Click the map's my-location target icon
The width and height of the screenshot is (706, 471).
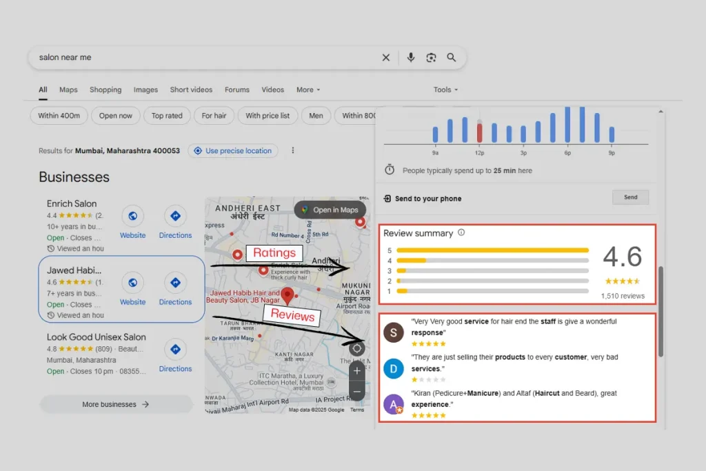[357, 348]
